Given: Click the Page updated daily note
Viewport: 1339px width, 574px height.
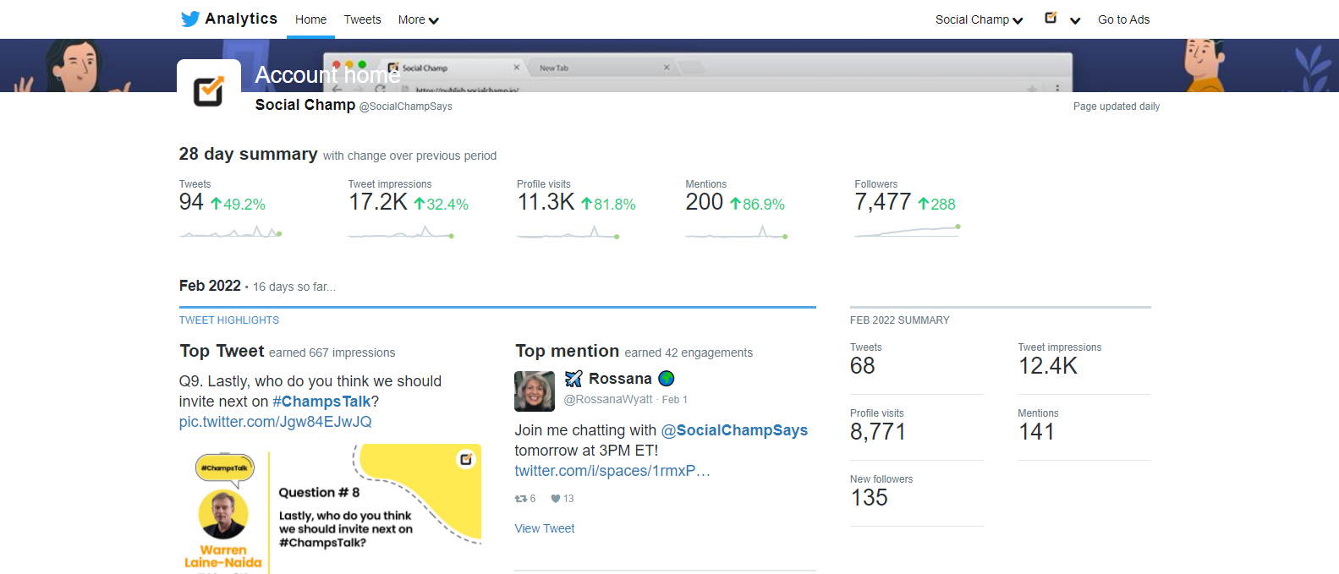Looking at the screenshot, I should (x=1117, y=107).
